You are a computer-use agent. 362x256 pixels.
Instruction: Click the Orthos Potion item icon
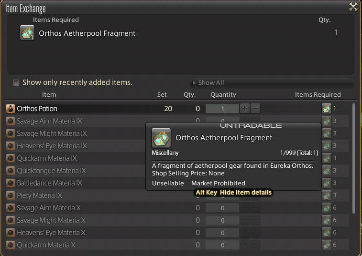coord(11,109)
